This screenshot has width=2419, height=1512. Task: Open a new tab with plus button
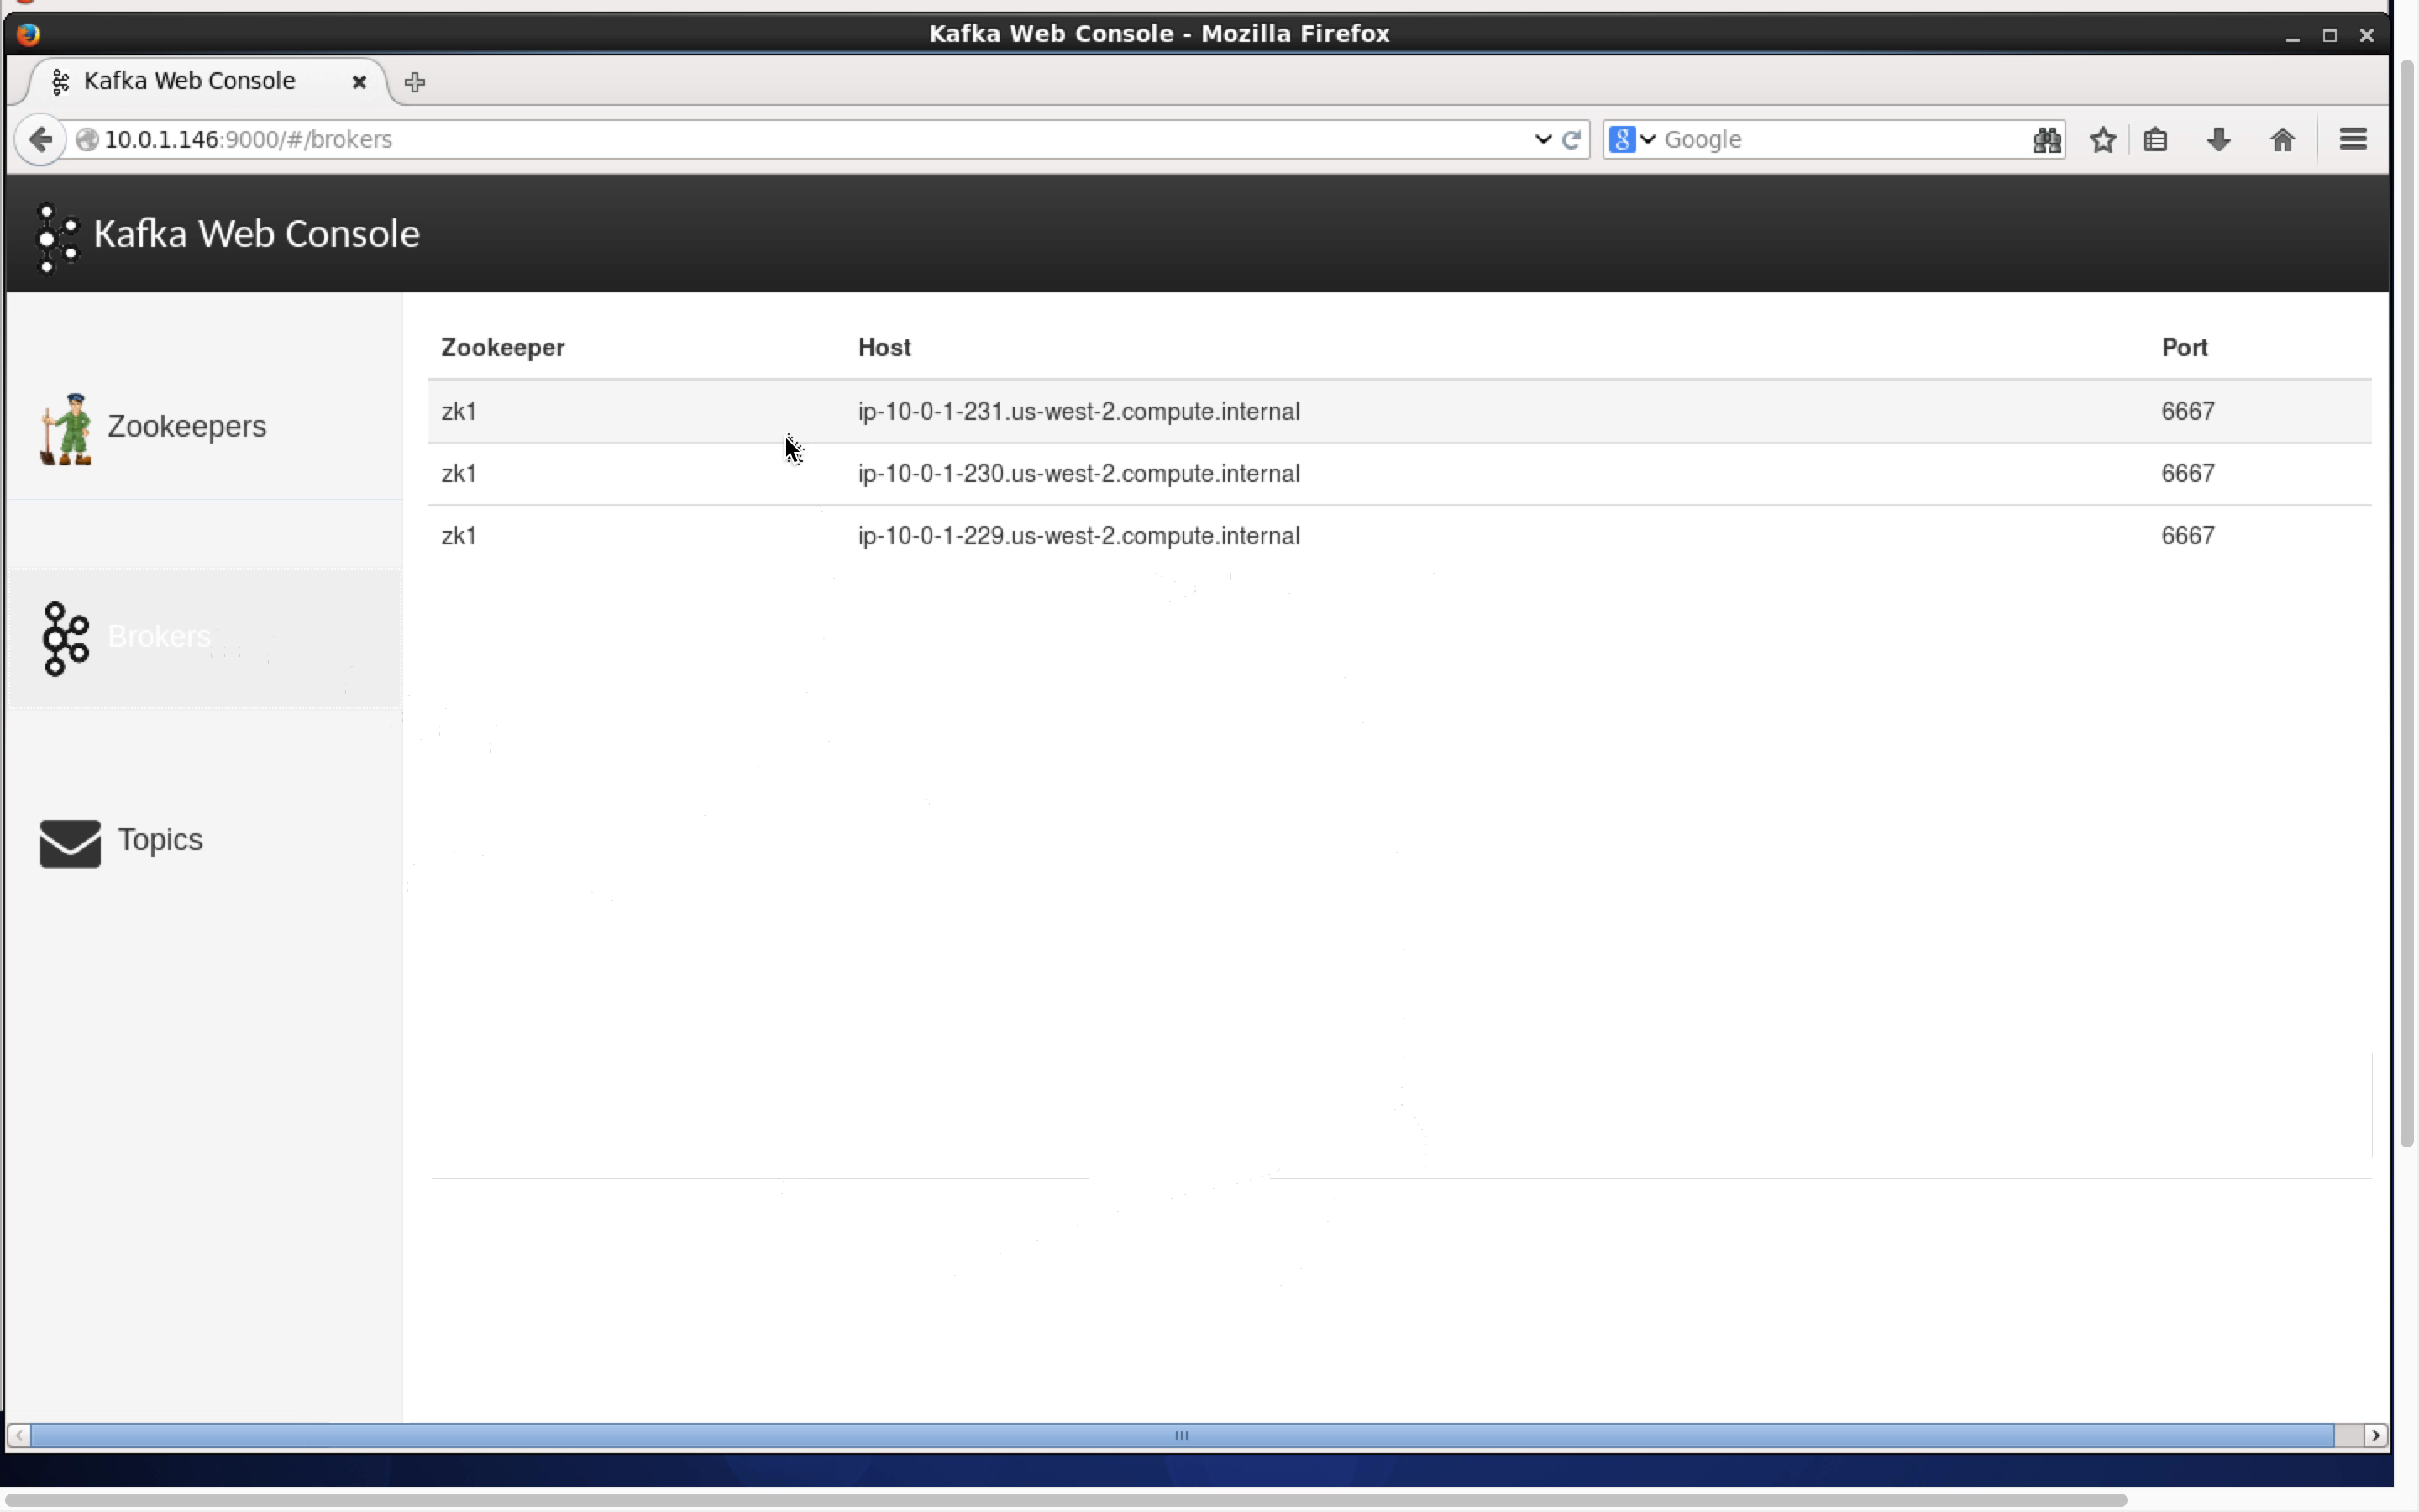pos(415,82)
